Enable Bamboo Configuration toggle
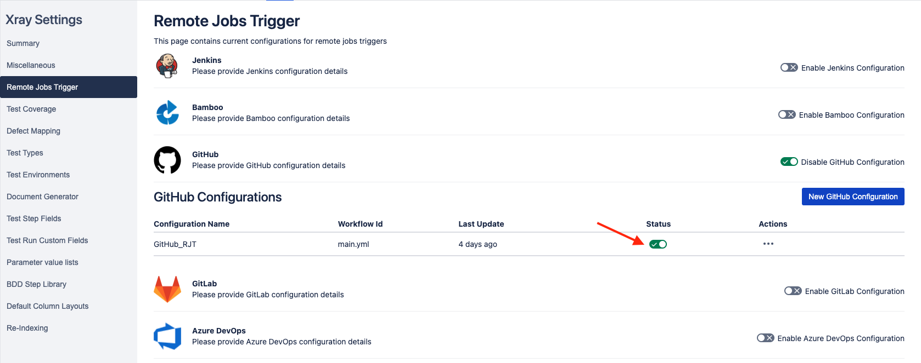 787,115
